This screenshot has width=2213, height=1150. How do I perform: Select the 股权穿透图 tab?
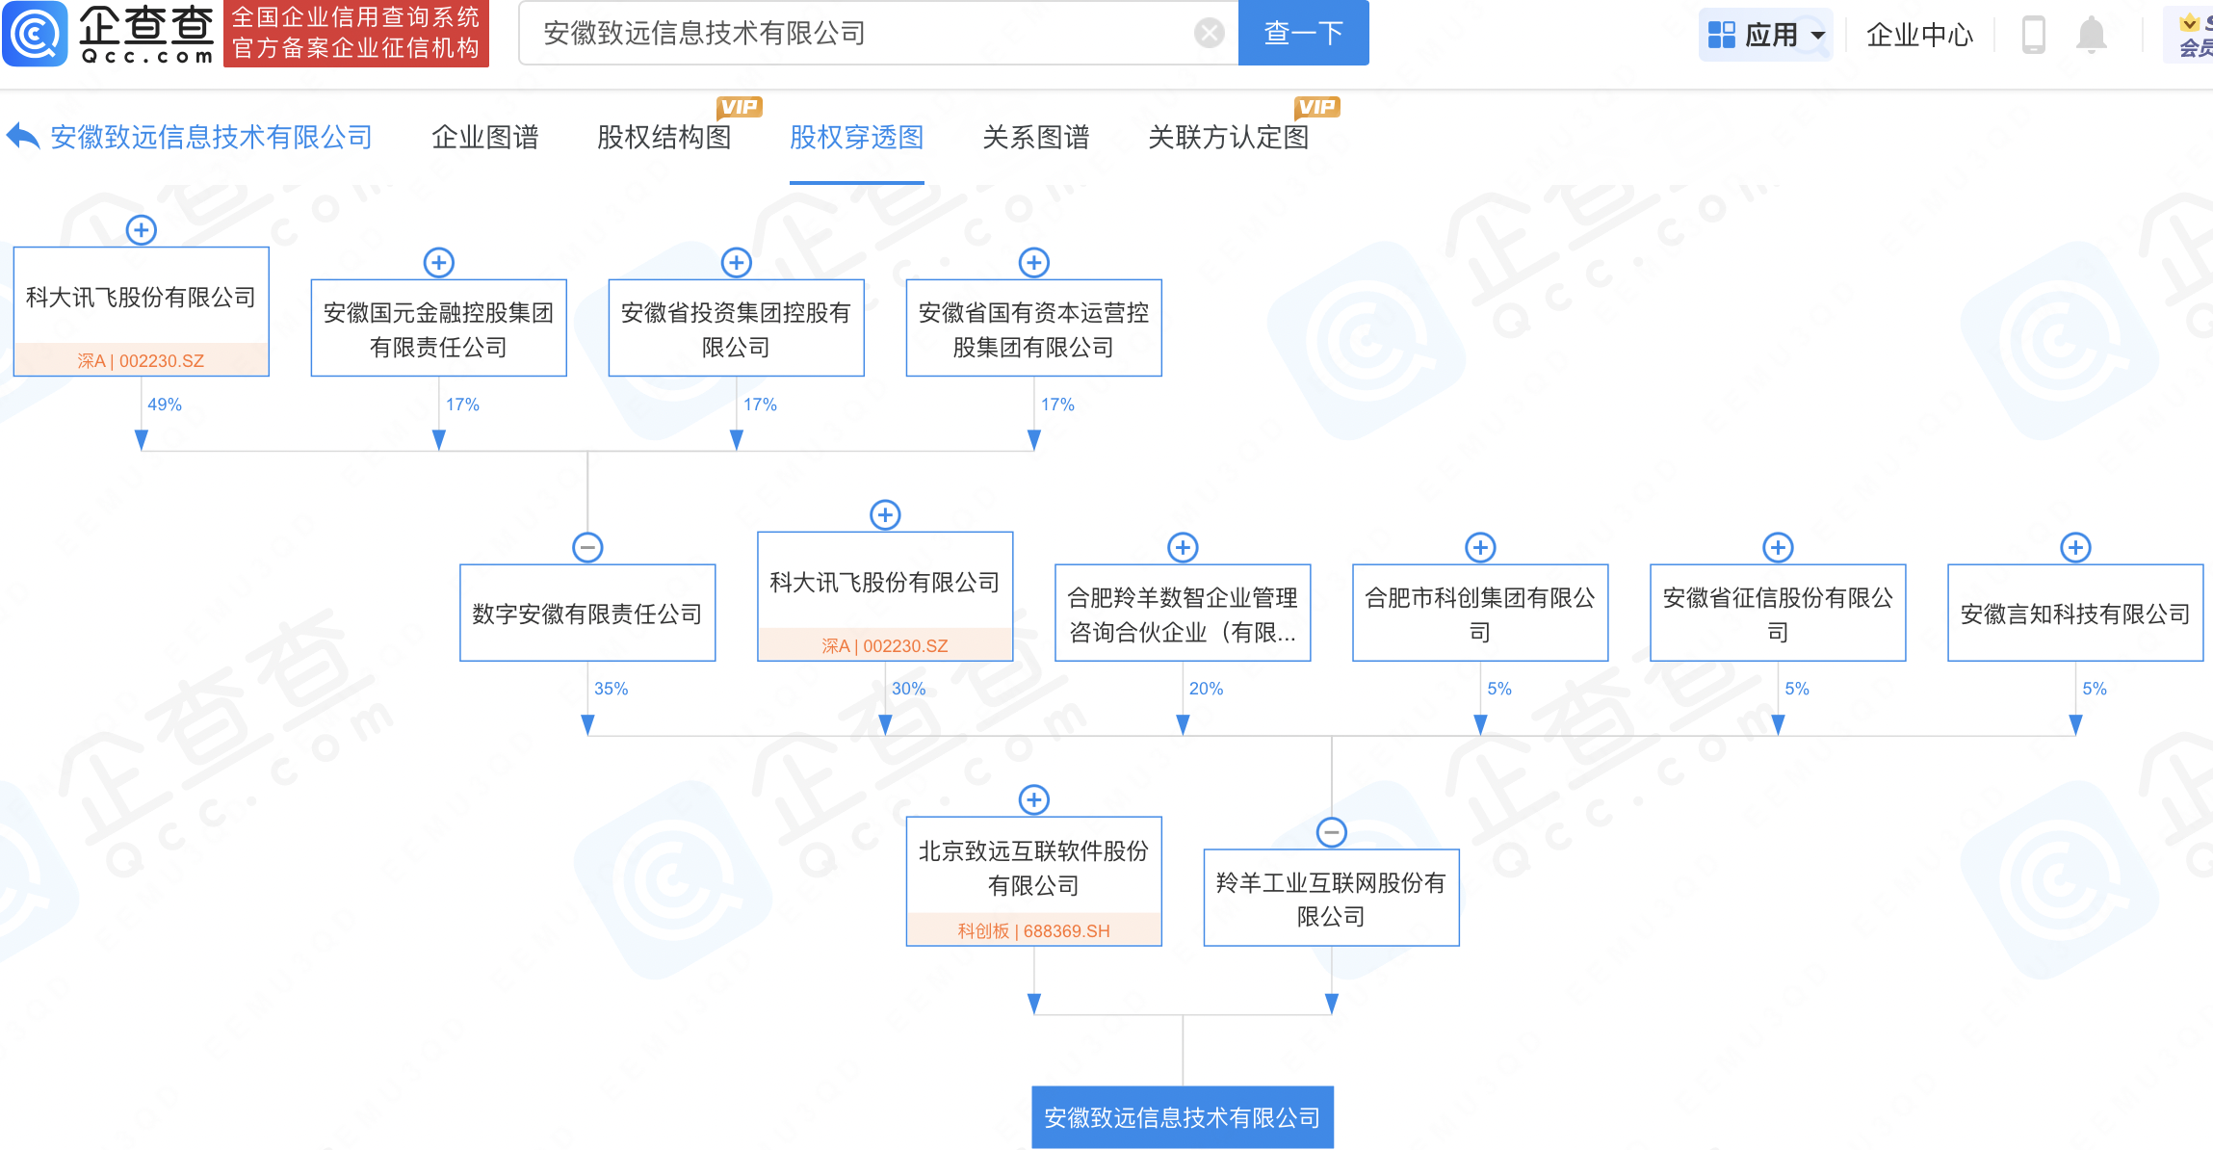tap(856, 138)
